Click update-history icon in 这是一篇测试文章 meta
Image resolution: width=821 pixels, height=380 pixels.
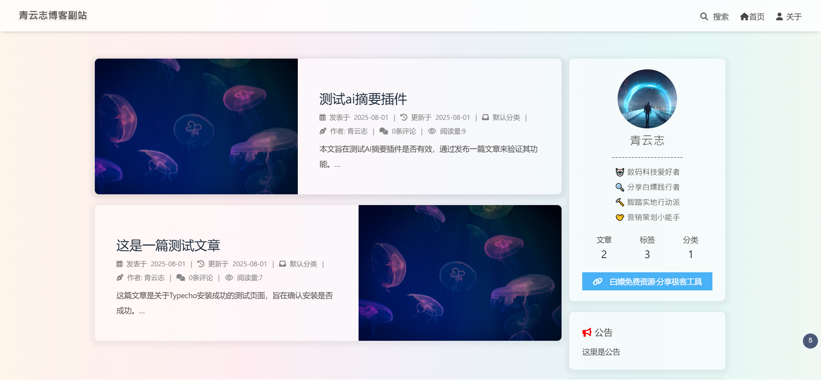tap(201, 264)
